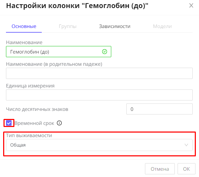Screen dimensions: 199x177
Task: Open the Группы tab
Action: coord(68,26)
